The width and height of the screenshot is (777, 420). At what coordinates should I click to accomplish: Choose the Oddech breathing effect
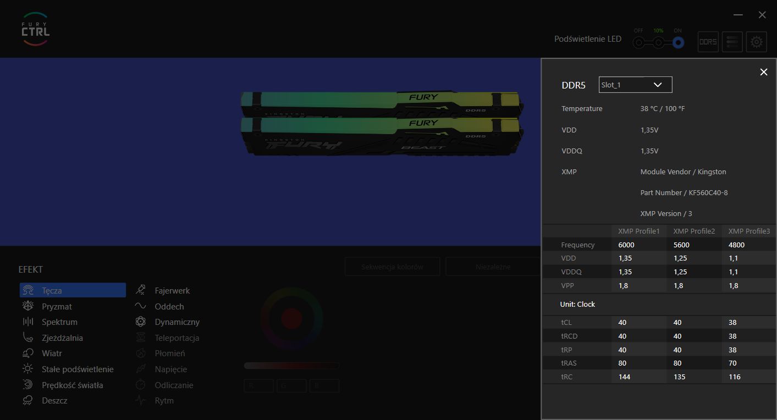tap(169, 306)
